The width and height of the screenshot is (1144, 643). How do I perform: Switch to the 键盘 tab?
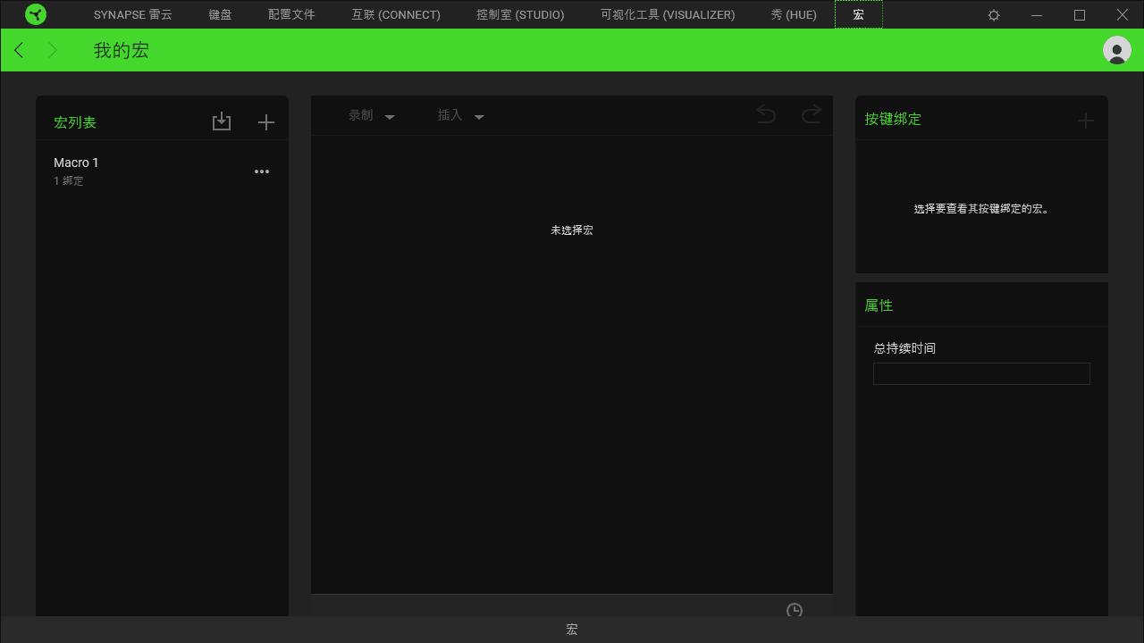coord(220,14)
